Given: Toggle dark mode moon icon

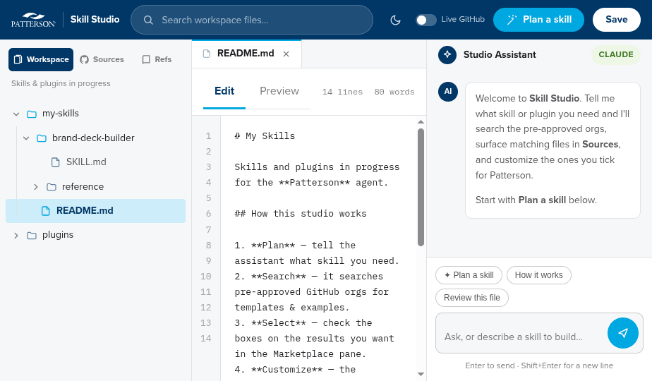Looking at the screenshot, I should tap(395, 20).
